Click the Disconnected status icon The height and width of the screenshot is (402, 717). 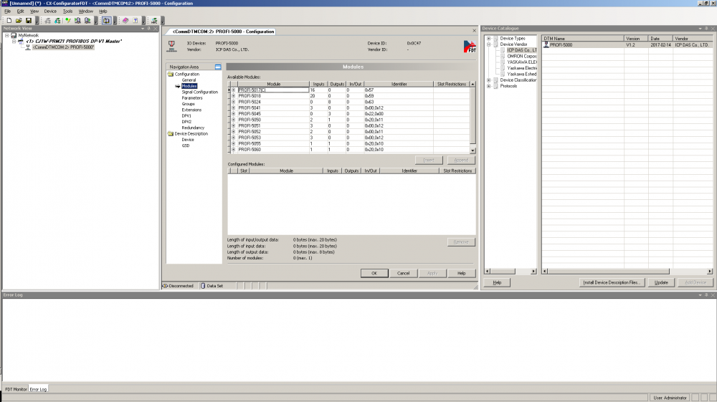(165, 286)
